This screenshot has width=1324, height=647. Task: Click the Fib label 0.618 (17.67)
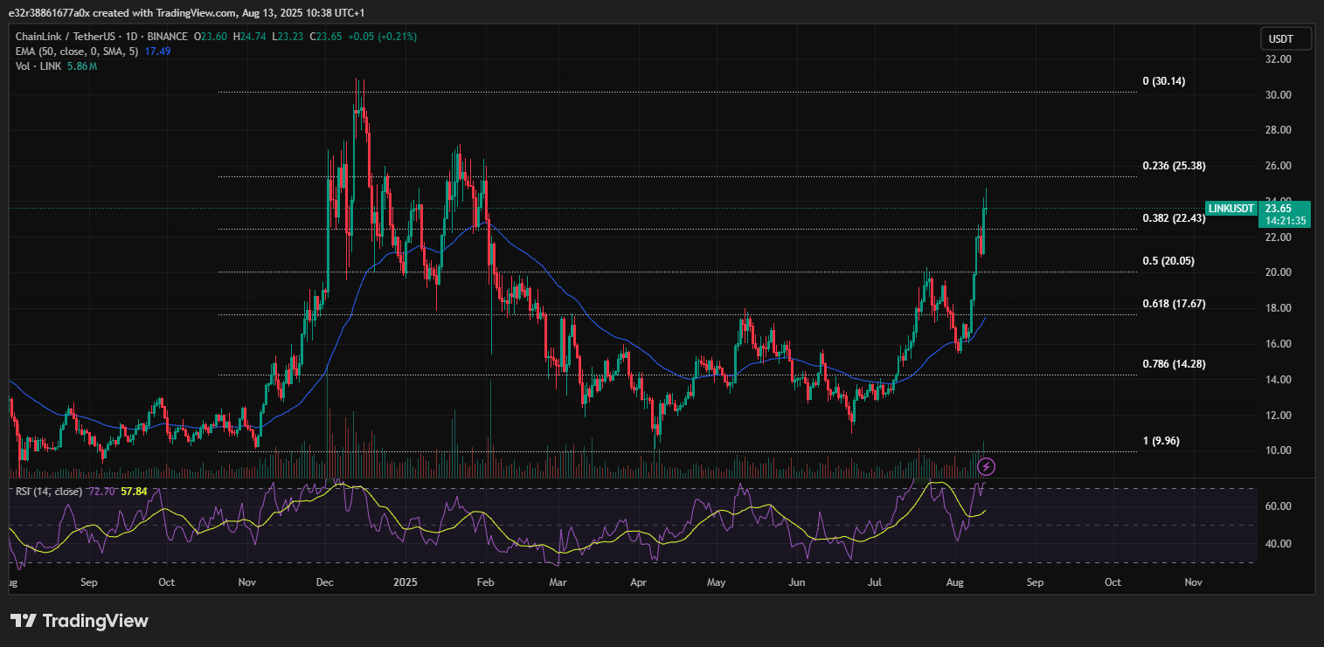1175,304
